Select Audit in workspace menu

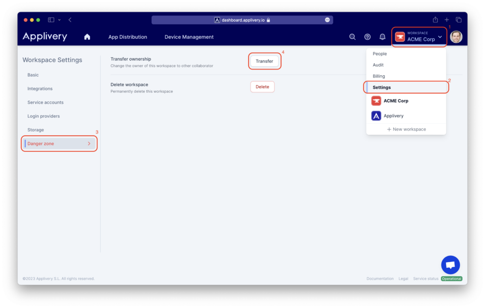pos(406,65)
